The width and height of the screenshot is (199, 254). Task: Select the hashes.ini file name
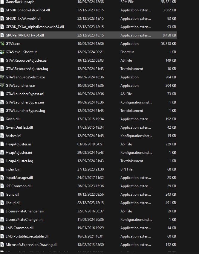click(x=13, y=136)
